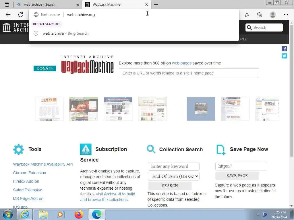The image size is (294, 220).
Task: Expand the End Of Term collection dropdown
Action: 174,176
